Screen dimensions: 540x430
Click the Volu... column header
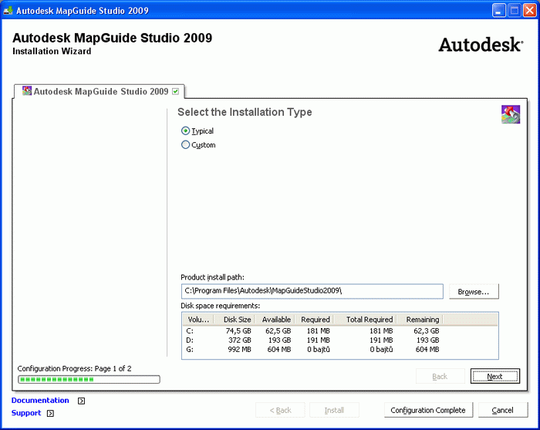[x=198, y=320]
